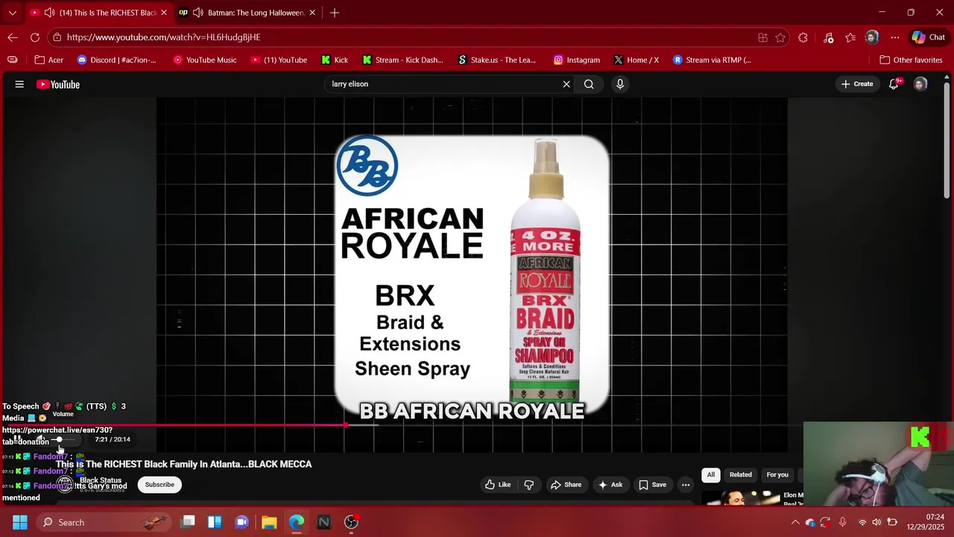Select the Related filter chip
This screenshot has width=954, height=537.
tap(740, 474)
